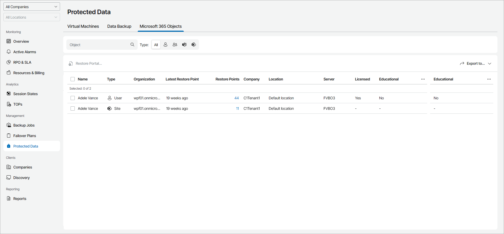
Task: Filter objects by Group type icon
Action: [175, 45]
